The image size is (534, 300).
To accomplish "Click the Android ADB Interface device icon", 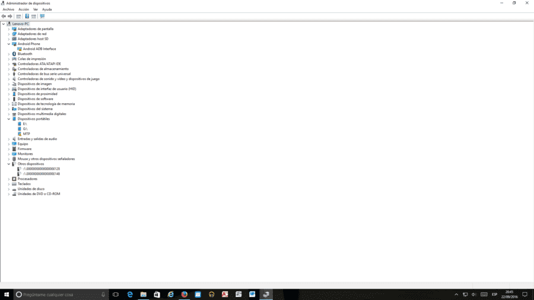I will pos(20,49).
